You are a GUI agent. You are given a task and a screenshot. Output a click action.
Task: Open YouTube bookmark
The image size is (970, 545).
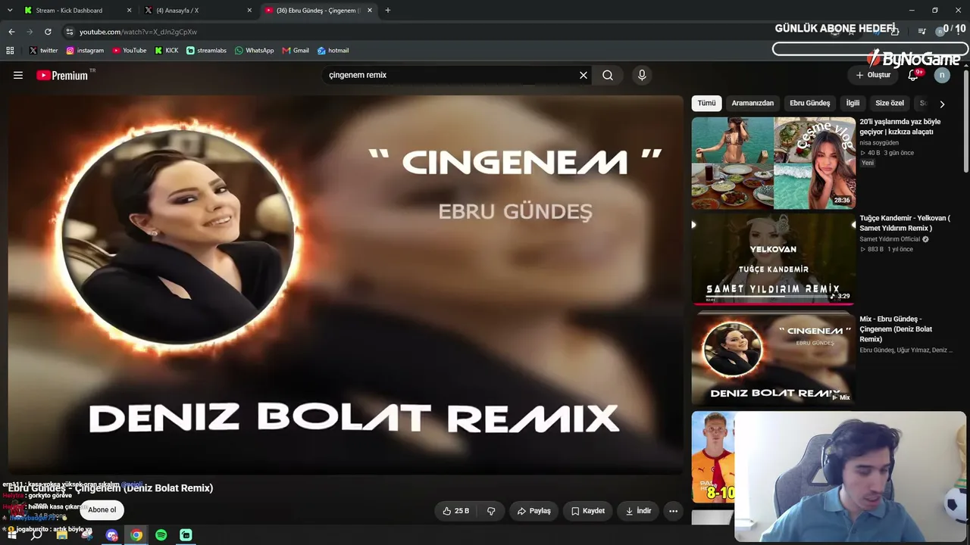pos(130,51)
